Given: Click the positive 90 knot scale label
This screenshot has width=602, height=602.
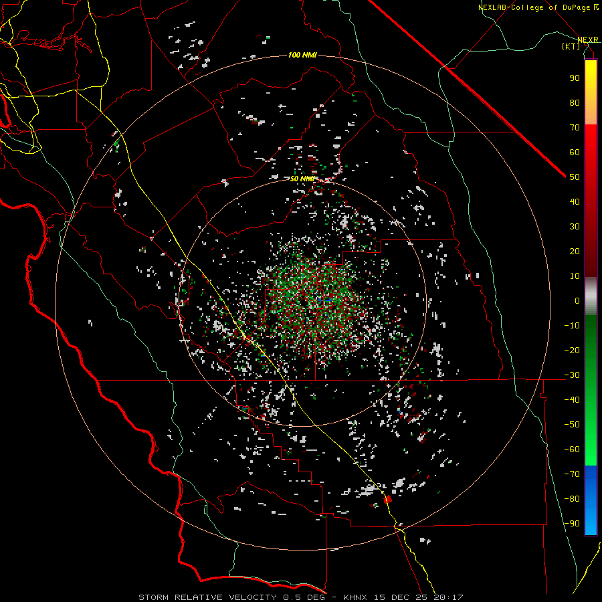Looking at the screenshot, I should pyautogui.click(x=575, y=78).
